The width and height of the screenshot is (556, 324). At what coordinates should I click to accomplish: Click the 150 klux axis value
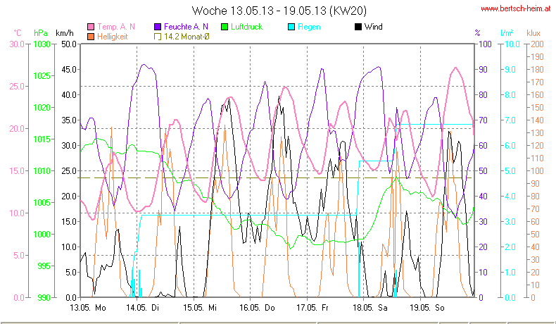(x=537, y=108)
